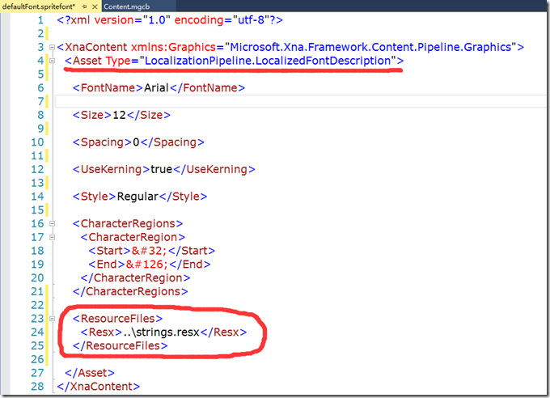Collapse the single CharacterRegion node
Viewport: 550px width, 398px height.
[53, 237]
